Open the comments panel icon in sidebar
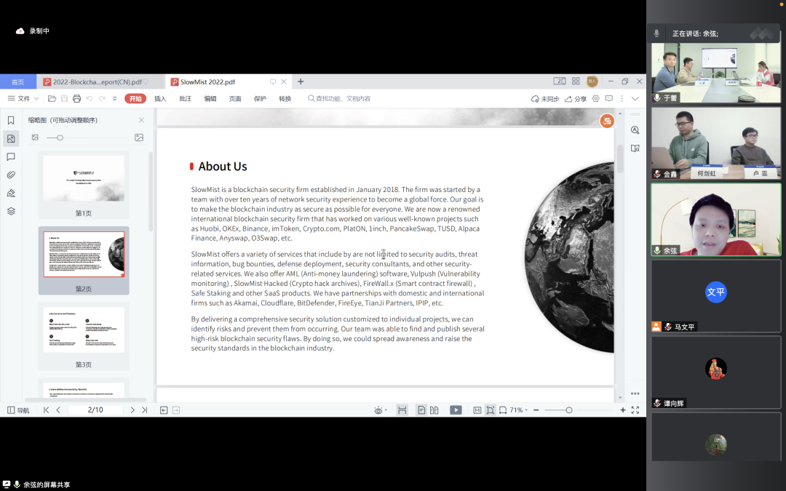 coord(10,157)
